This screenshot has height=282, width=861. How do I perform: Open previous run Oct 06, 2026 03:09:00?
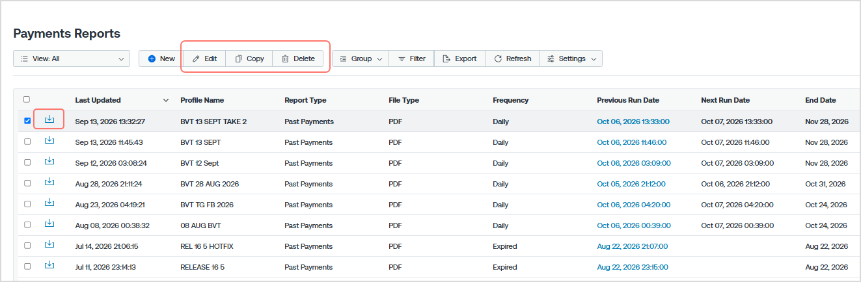click(x=633, y=163)
